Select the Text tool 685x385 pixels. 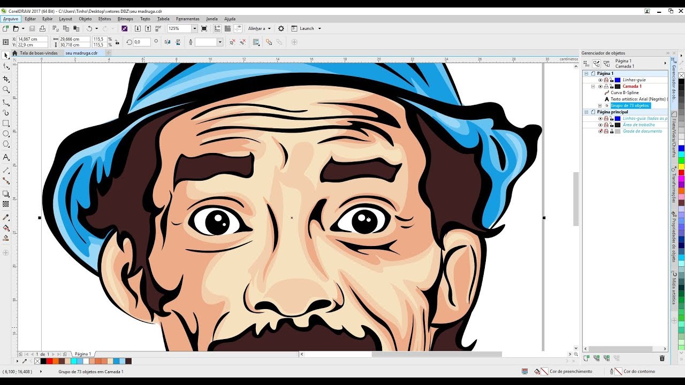(x=6, y=157)
